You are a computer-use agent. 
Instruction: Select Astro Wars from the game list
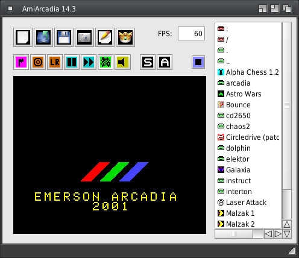(x=248, y=94)
